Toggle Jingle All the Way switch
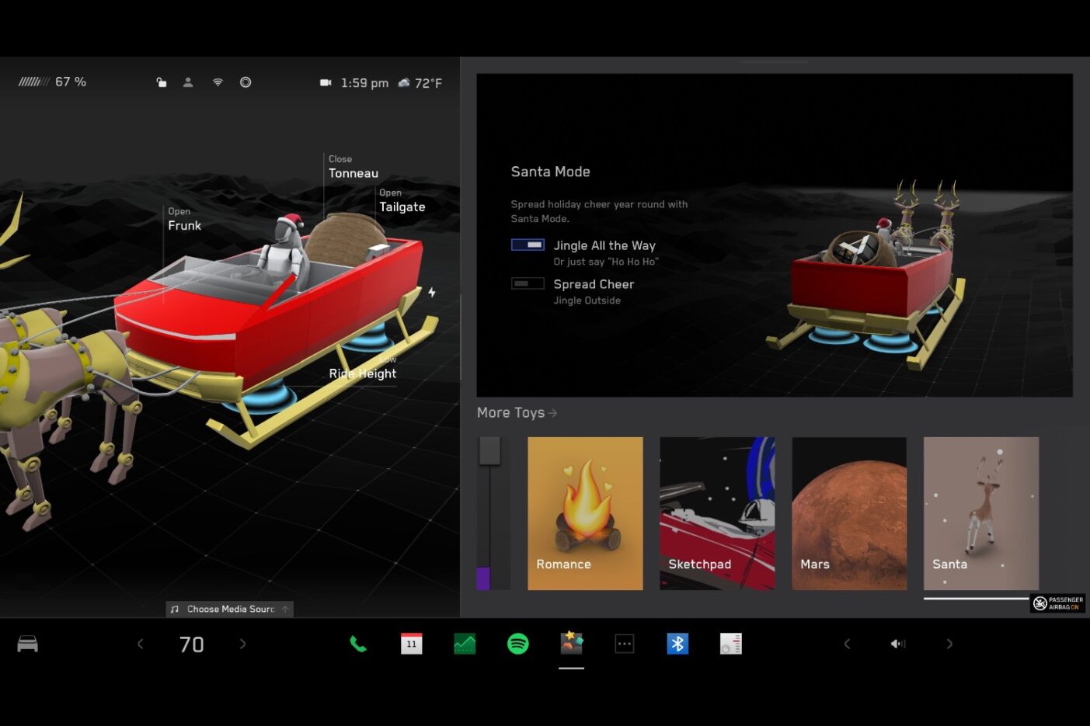Screen dimensions: 1090x726 coord(528,245)
